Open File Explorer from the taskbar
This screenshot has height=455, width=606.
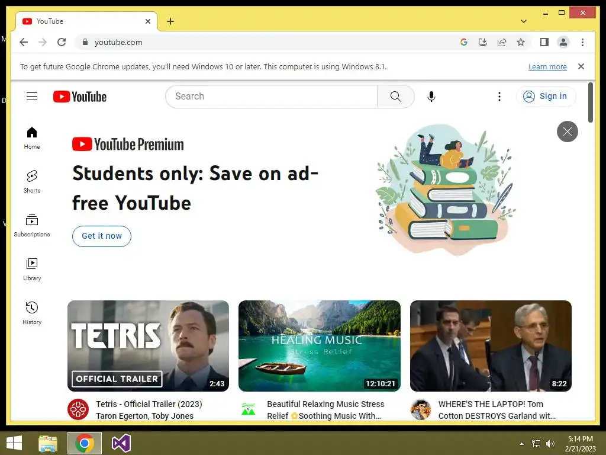pyautogui.click(x=48, y=443)
